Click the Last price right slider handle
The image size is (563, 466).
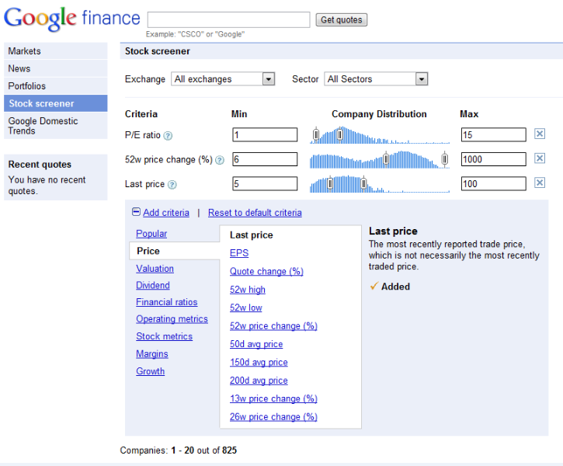(363, 183)
